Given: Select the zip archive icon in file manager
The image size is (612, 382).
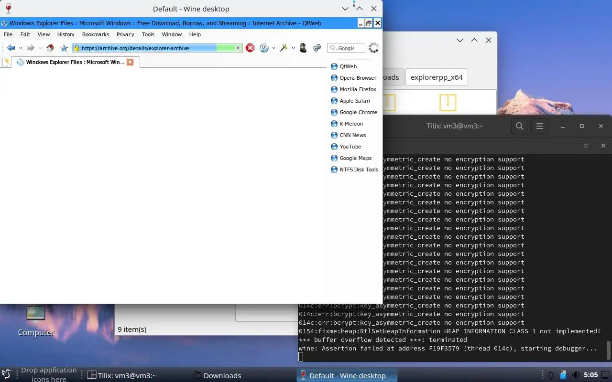Looking at the screenshot, I should point(448,102).
